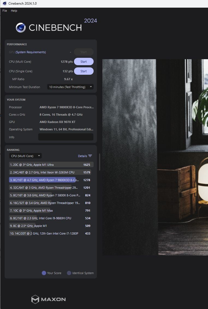Click the Windows 11 operating system text
Screen dimensions: 208x309
tap(66, 129)
